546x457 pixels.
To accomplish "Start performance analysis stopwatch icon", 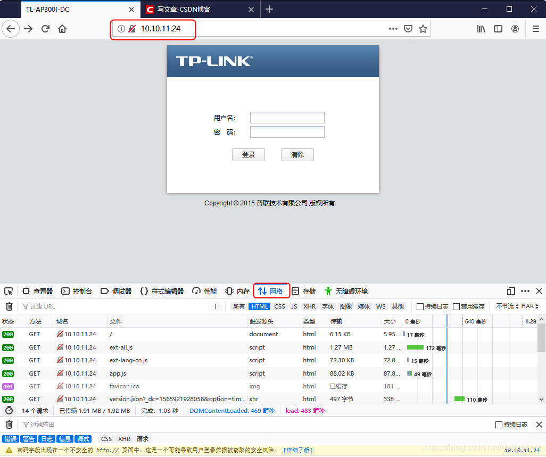I will [x=9, y=411].
